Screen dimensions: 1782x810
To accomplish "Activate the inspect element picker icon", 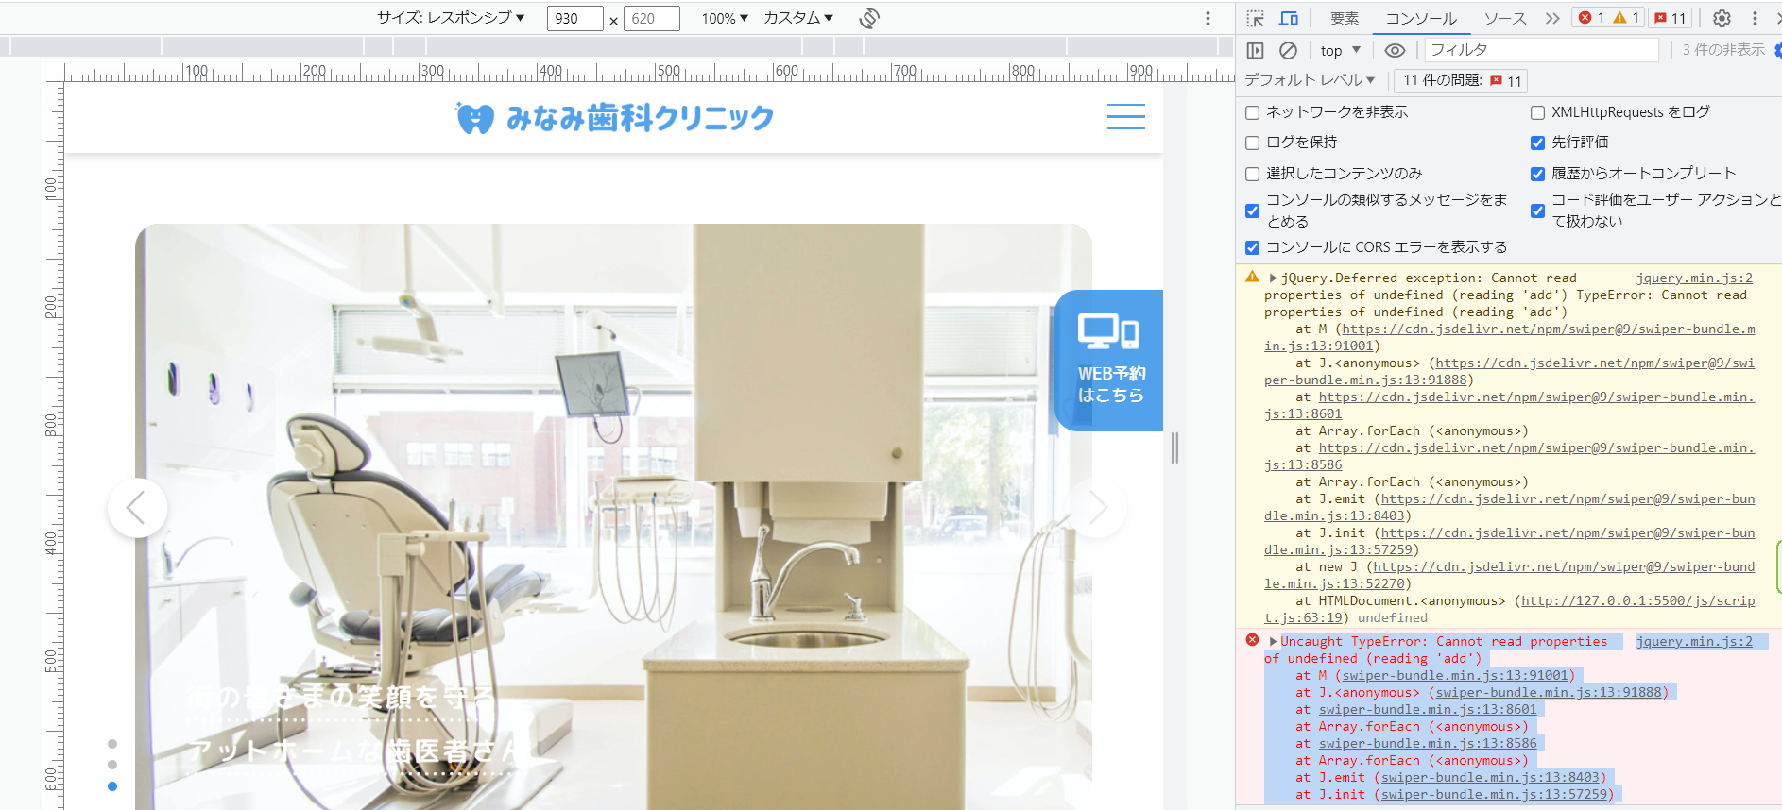I will coord(1255,18).
